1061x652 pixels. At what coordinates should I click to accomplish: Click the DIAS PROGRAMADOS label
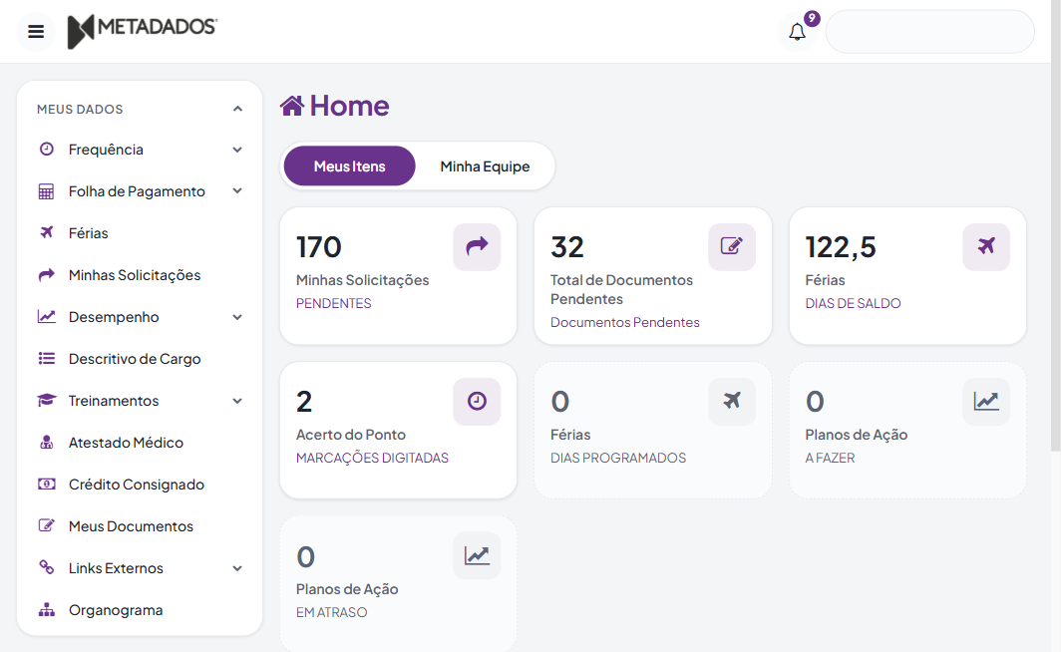[x=618, y=458]
